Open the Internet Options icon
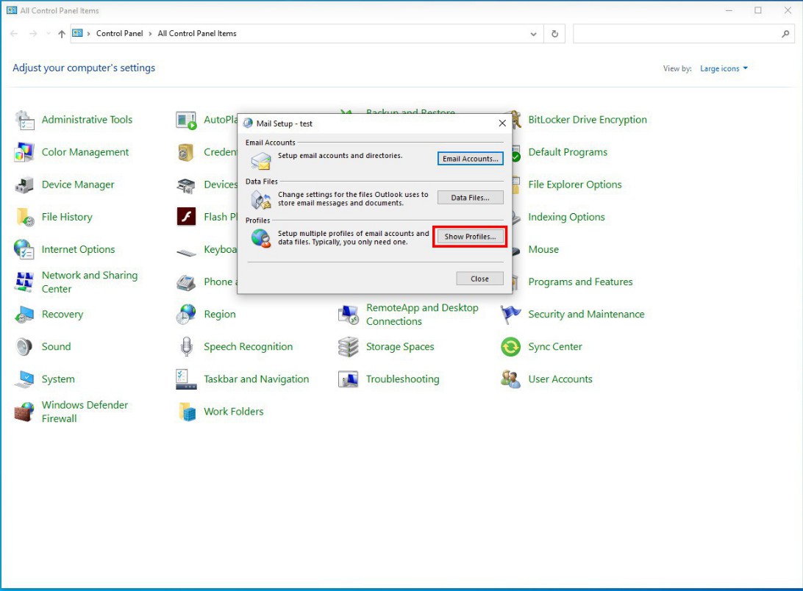Viewport: 803px width, 591px height. (24, 249)
